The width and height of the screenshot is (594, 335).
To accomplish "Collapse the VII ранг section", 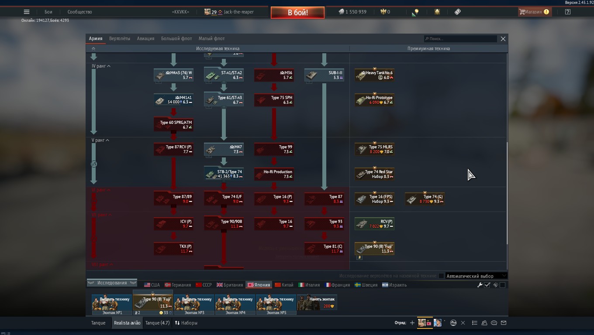I will pyautogui.click(x=101, y=215).
